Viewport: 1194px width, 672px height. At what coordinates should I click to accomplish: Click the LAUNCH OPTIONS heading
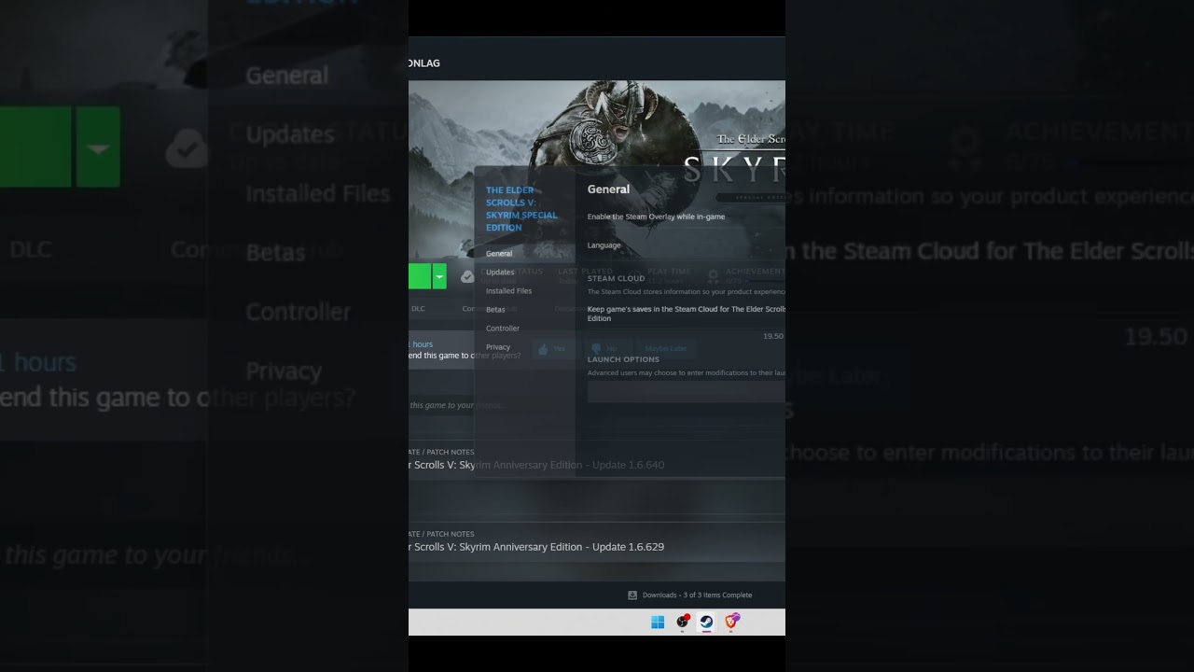point(623,359)
